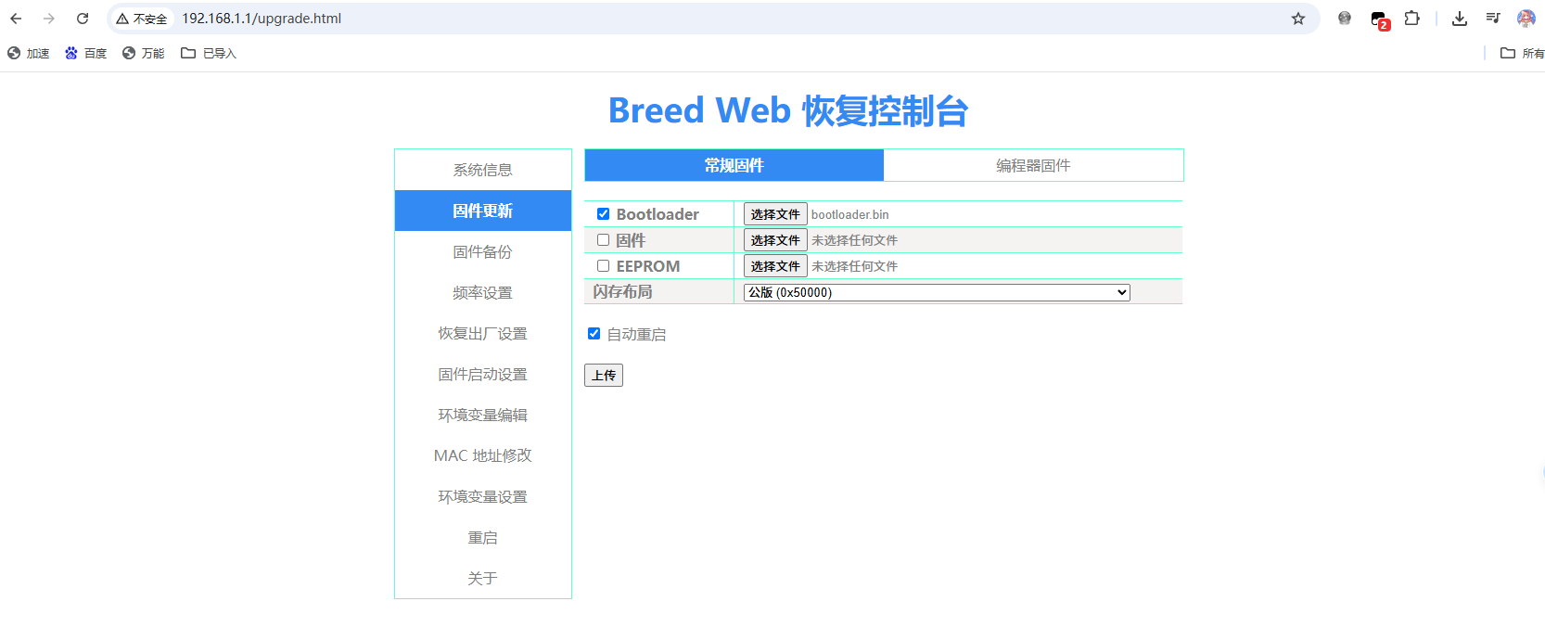Open the 闪存布局 flash layout dropdown
Screen dimensions: 1545x627
937,292
